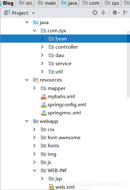Open the gear settings menu
This screenshot has width=130, height=190.
pos(116,13)
